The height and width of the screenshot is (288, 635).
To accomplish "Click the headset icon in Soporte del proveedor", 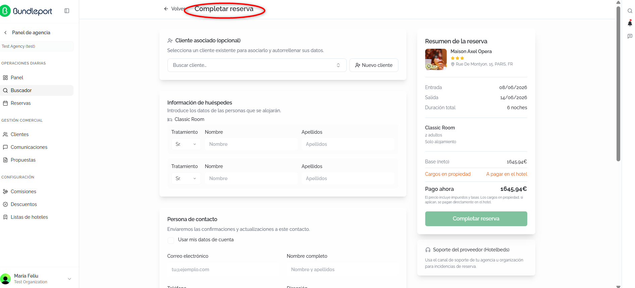I will tap(428, 250).
